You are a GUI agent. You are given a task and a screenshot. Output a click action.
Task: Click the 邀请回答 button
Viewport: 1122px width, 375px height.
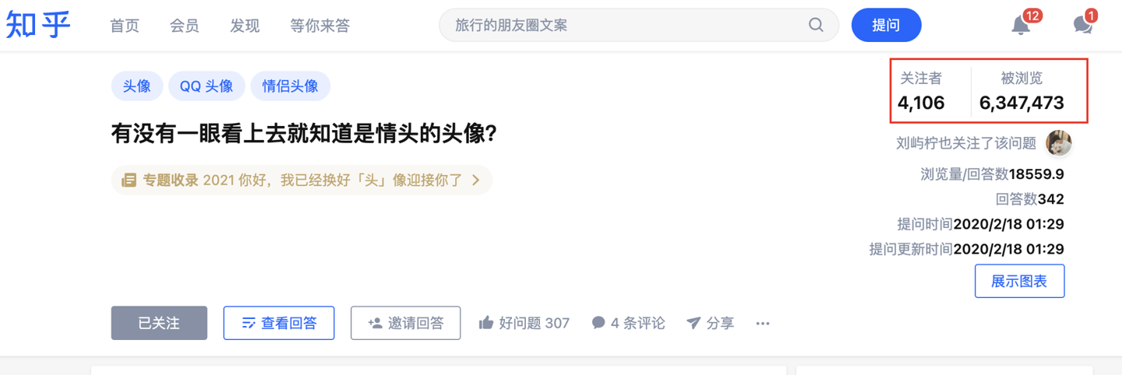tap(405, 323)
